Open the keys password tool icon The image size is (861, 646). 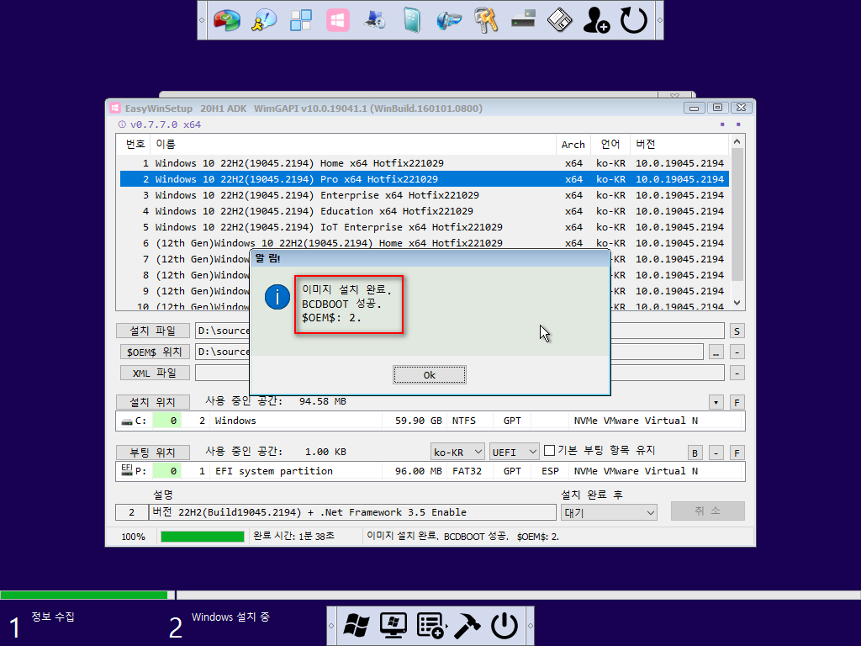(486, 21)
